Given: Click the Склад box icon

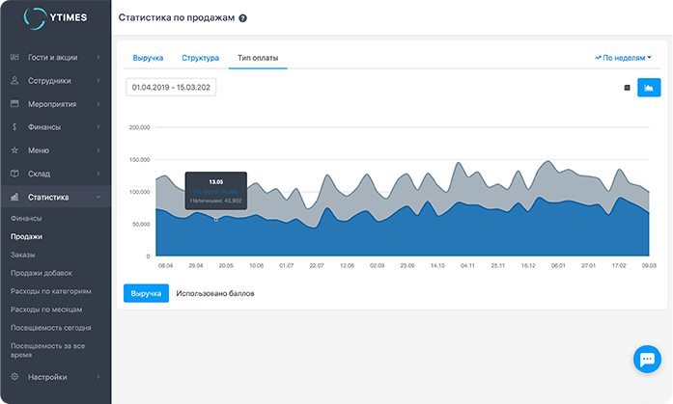Looking at the screenshot, I should click(14, 174).
